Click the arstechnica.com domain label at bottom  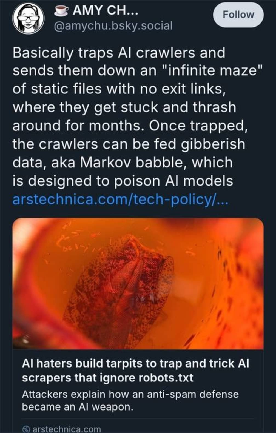67,429
